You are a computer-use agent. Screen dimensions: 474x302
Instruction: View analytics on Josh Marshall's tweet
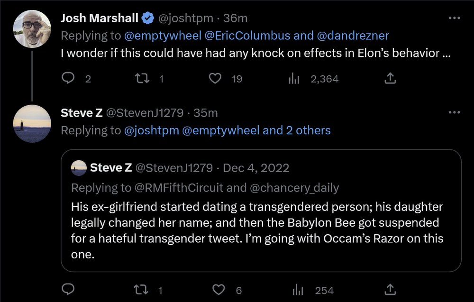(x=295, y=78)
